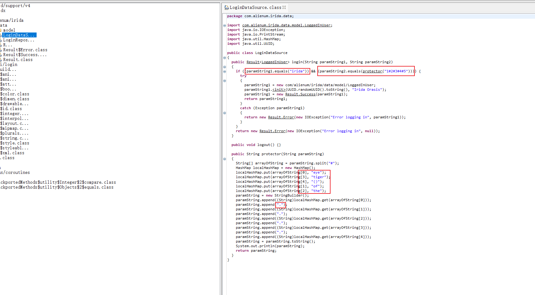This screenshot has height=295, width=535.
Task: Open LoginRepos... class in the tree
Action: tap(19, 40)
